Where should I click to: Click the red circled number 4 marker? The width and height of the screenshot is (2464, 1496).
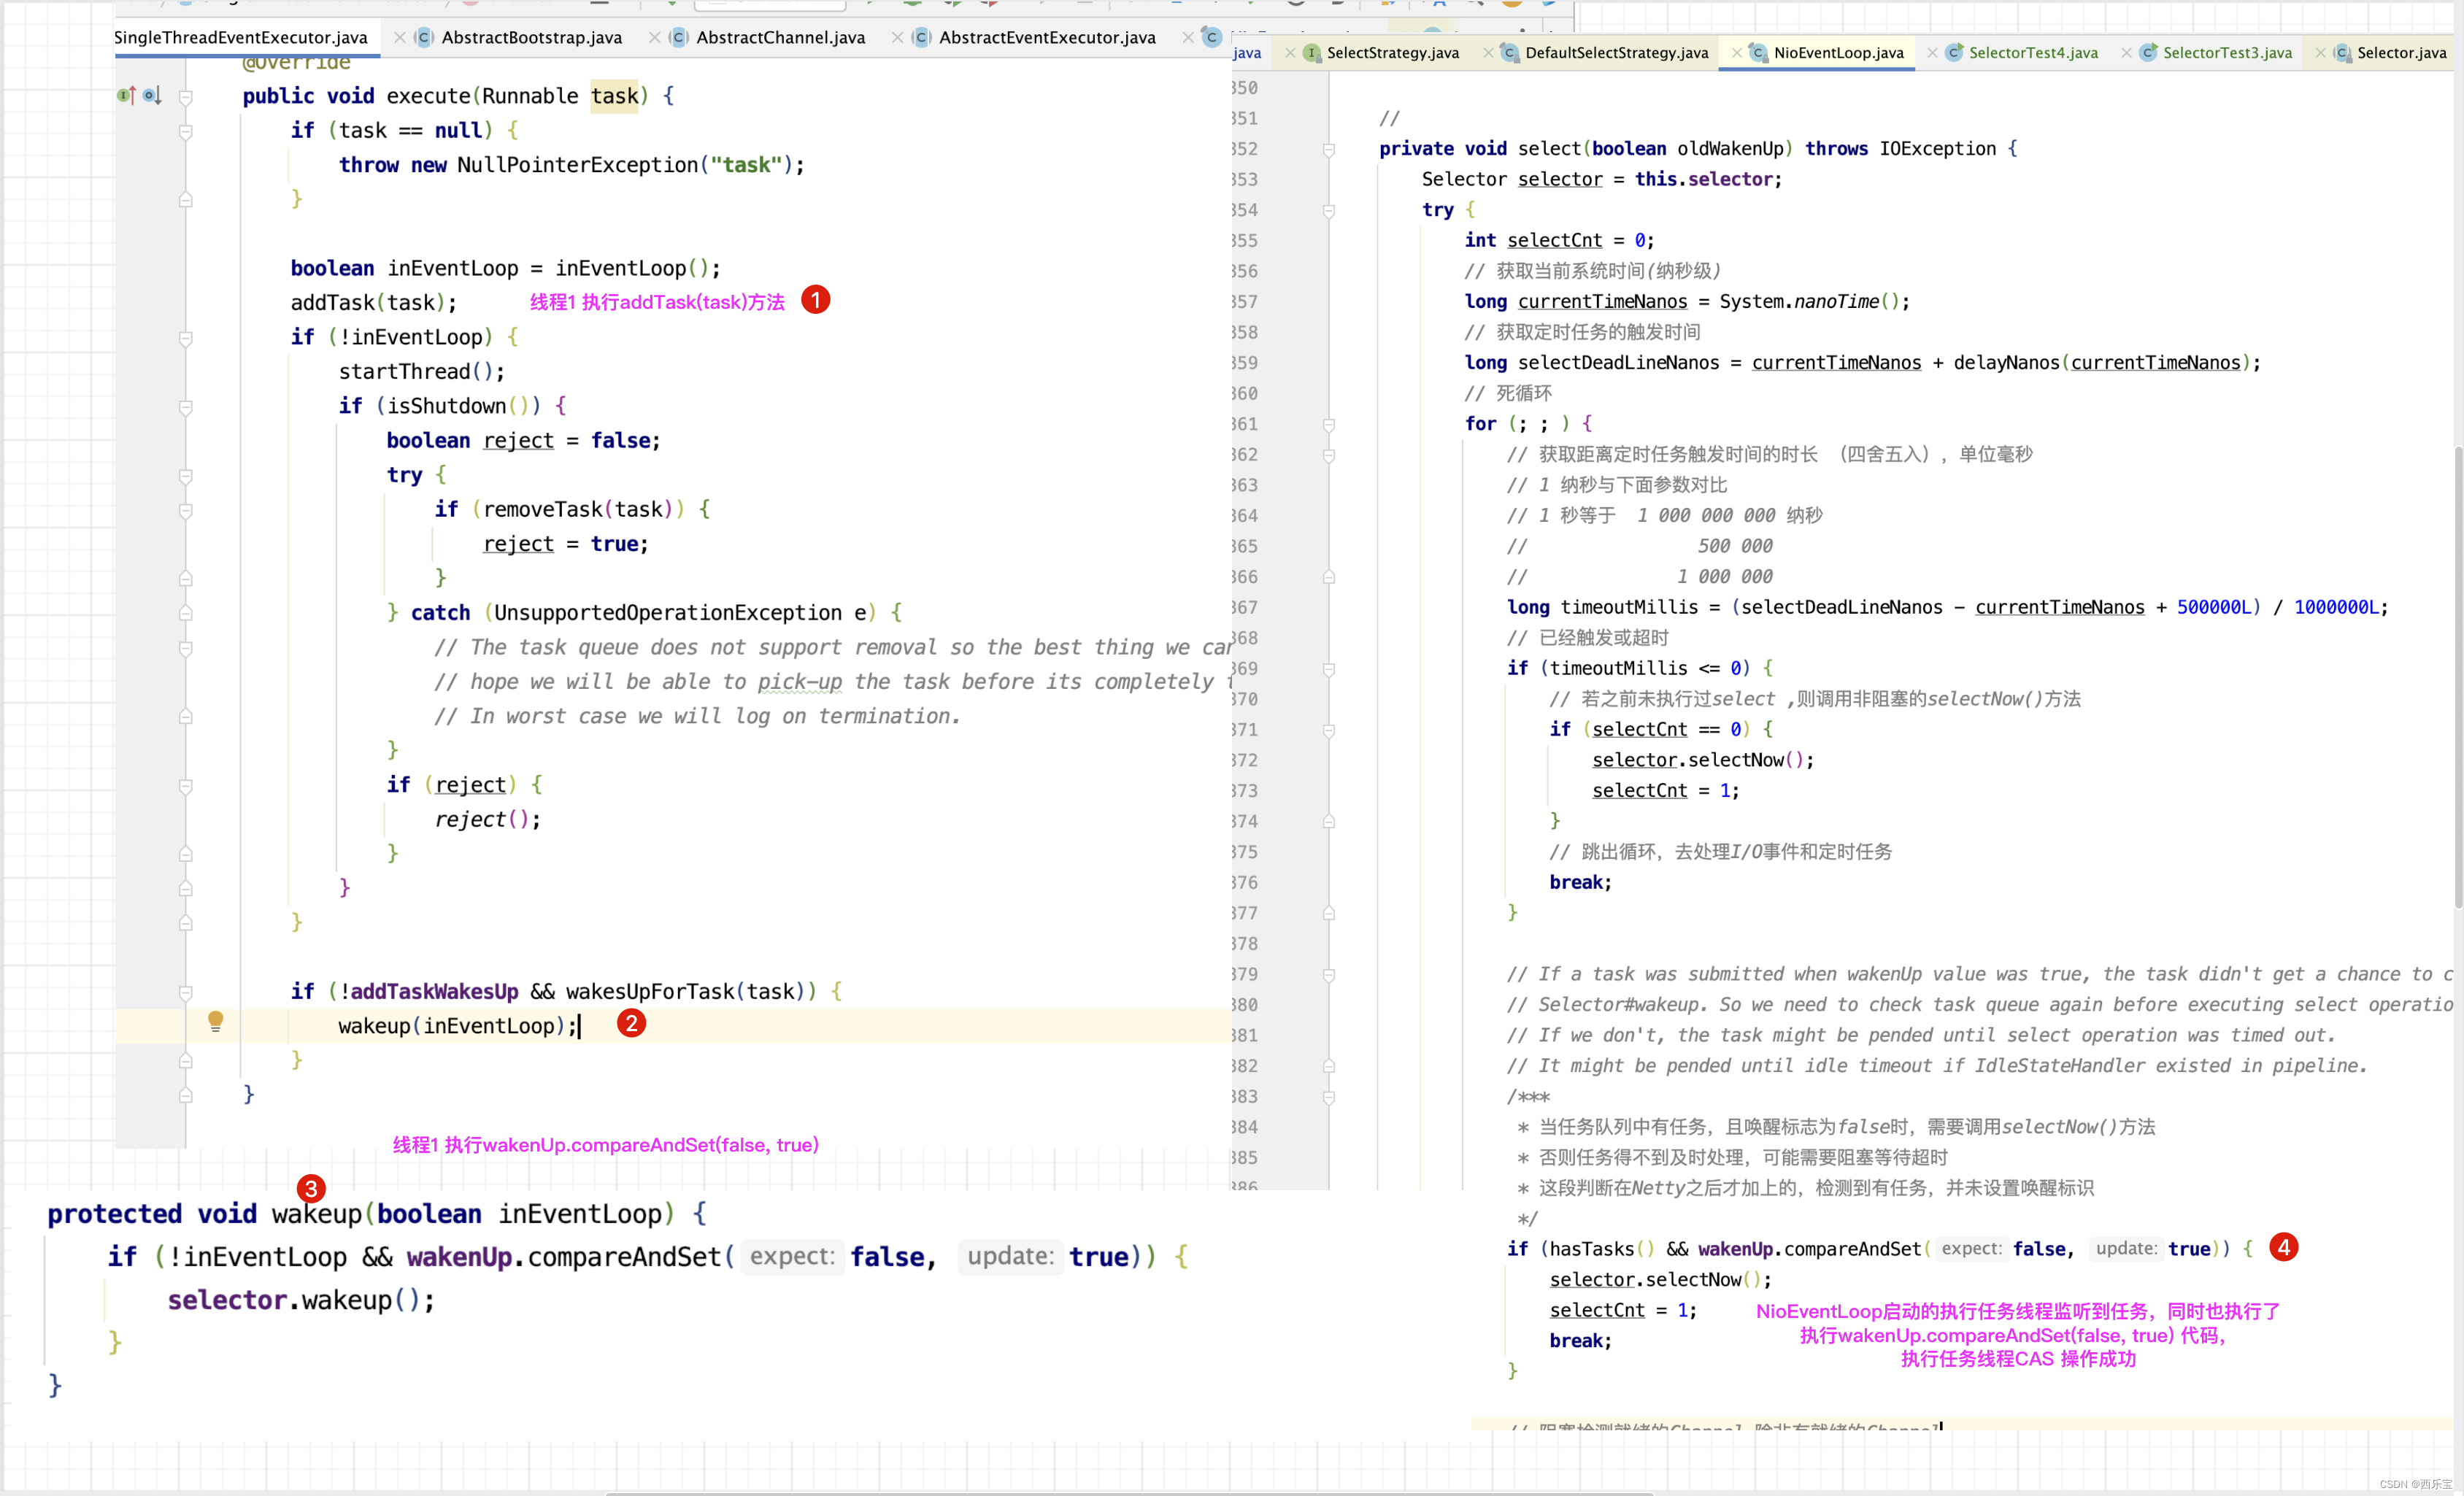(x=2284, y=1247)
